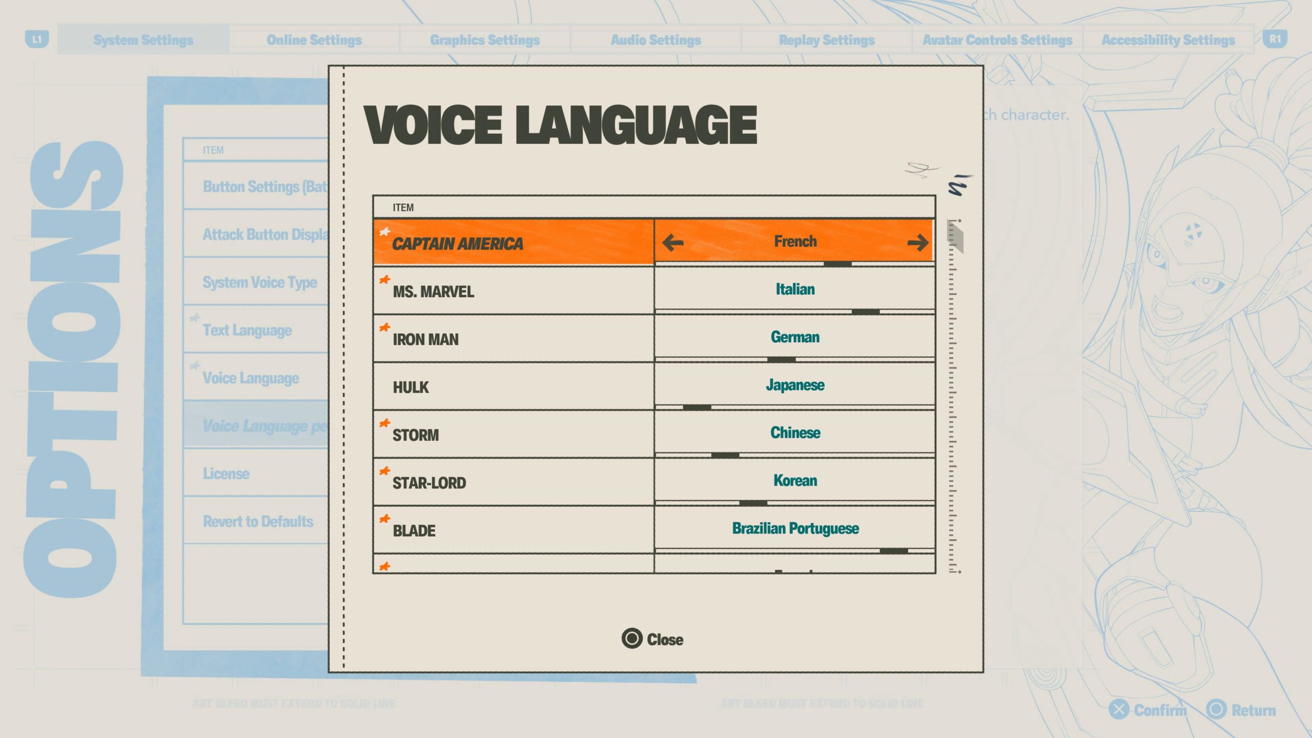This screenshot has width=1312, height=738.
Task: Change Hulk's Japanese voice value
Action: [795, 385]
